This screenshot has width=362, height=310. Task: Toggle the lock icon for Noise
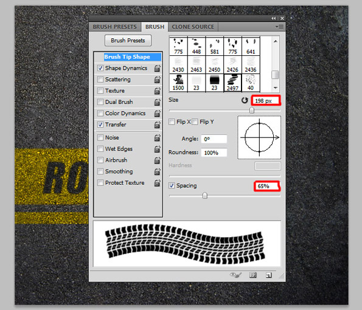tap(157, 138)
